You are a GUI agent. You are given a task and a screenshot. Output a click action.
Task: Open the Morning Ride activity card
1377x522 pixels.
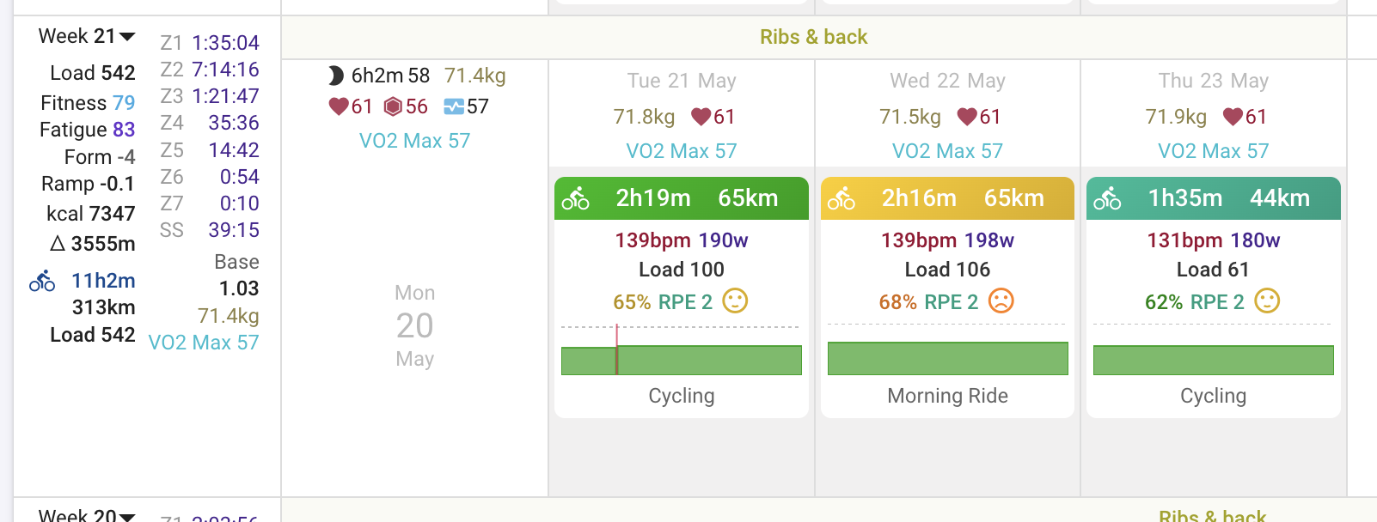point(947,297)
